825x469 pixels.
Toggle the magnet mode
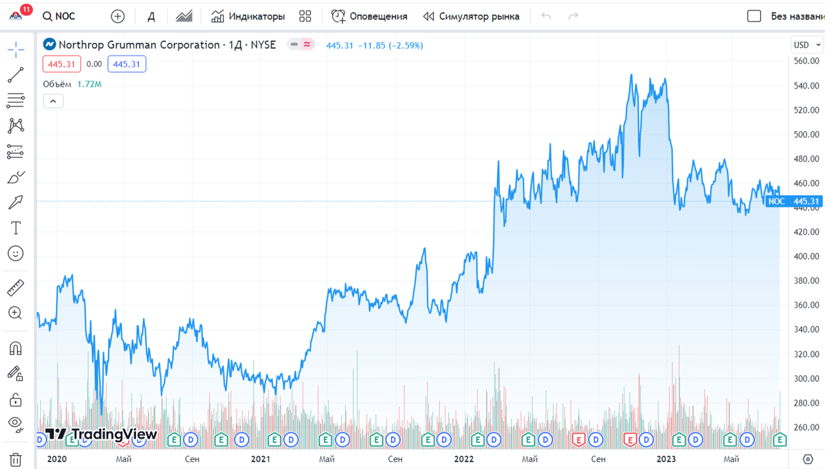point(16,348)
